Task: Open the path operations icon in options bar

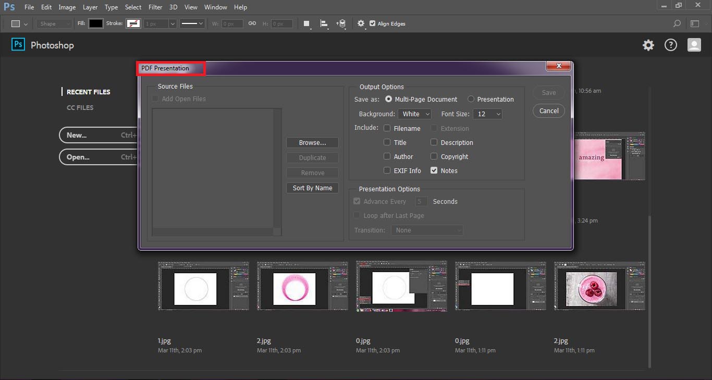Action: (x=306, y=23)
